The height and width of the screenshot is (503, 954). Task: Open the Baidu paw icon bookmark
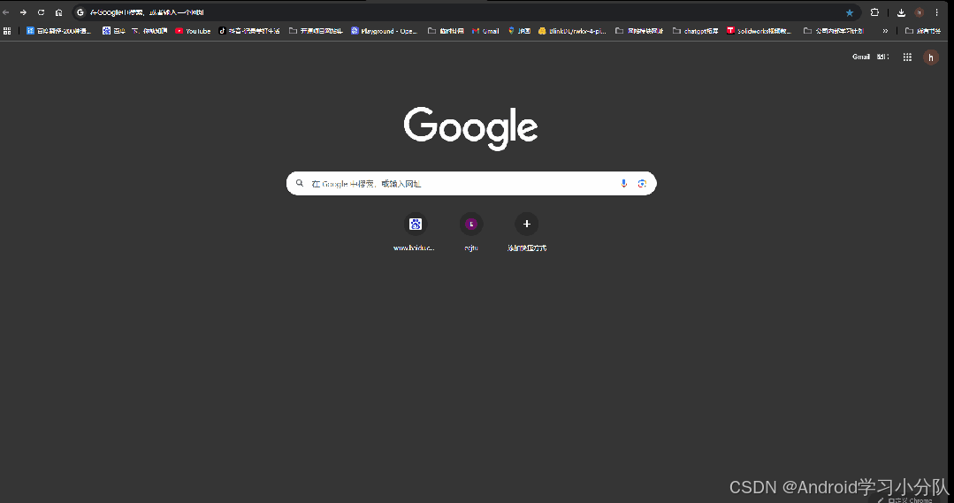click(114, 30)
